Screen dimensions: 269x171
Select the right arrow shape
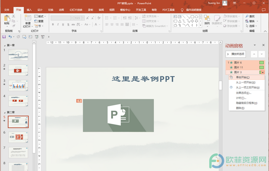192,21
